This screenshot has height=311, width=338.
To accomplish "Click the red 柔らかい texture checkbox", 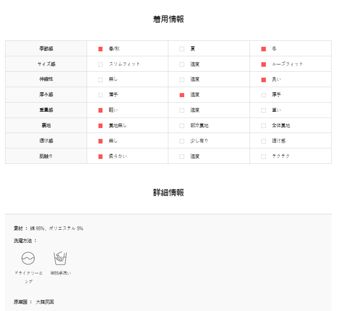I will 100,157.
